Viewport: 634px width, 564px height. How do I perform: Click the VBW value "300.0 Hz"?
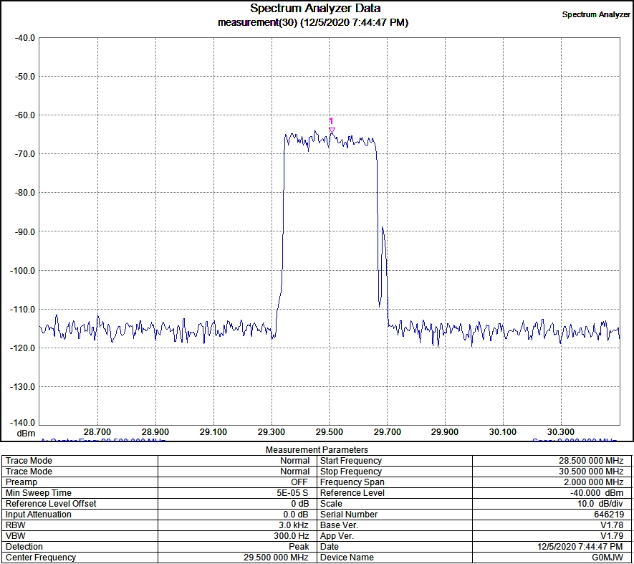click(291, 536)
